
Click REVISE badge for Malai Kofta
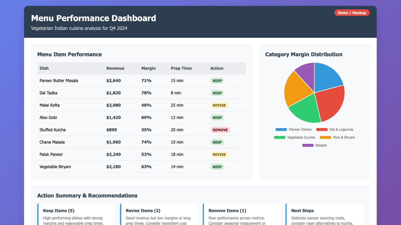click(219, 105)
